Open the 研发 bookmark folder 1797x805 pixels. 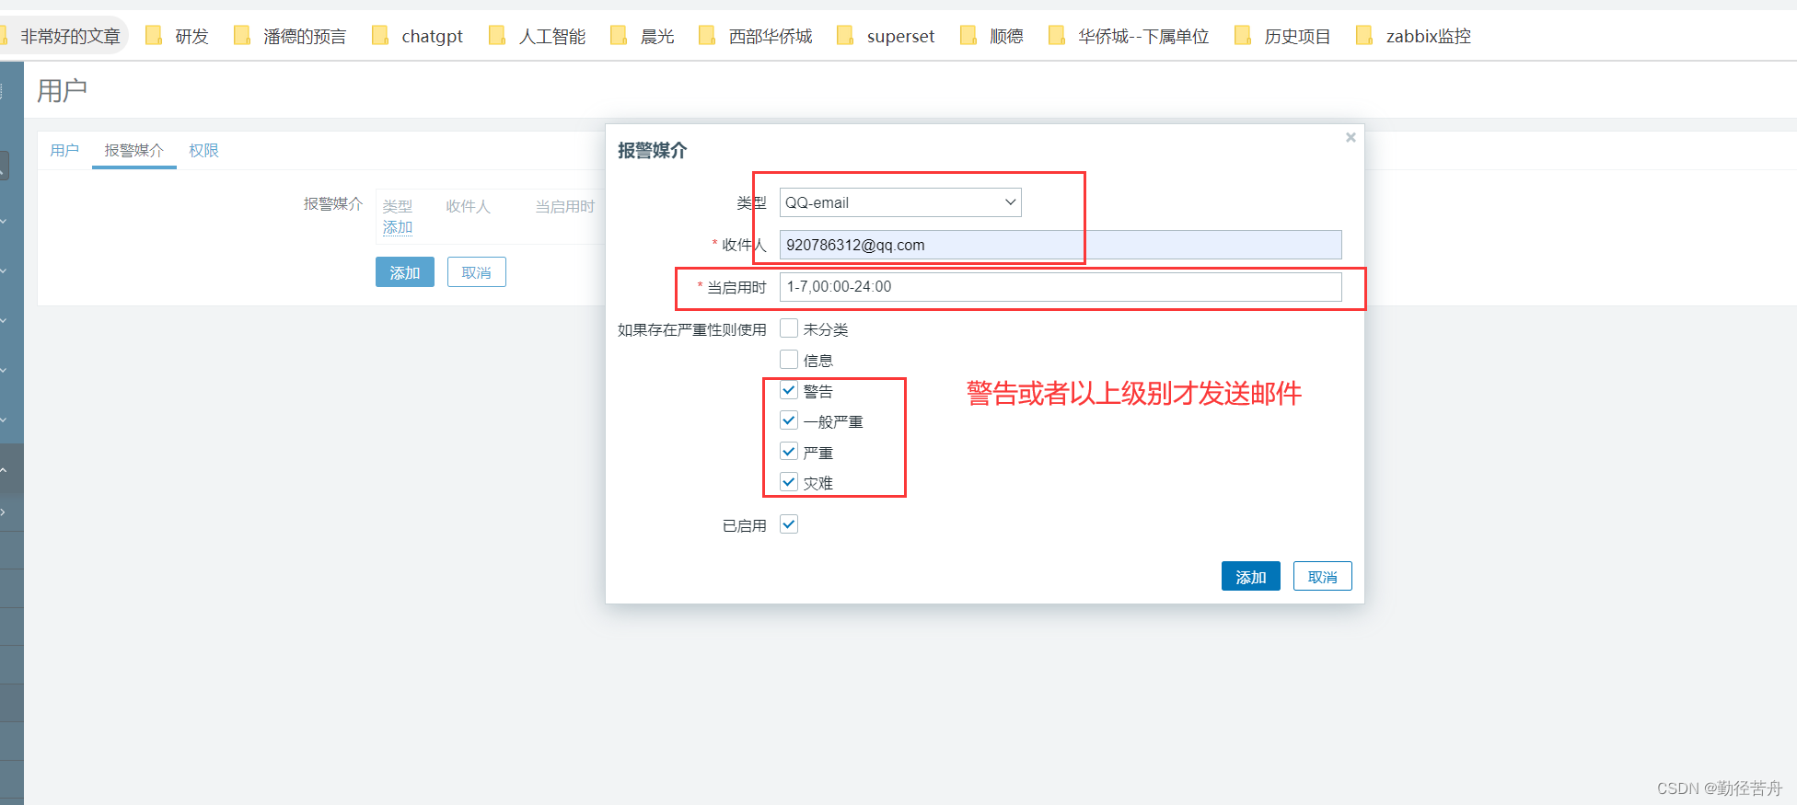(178, 36)
